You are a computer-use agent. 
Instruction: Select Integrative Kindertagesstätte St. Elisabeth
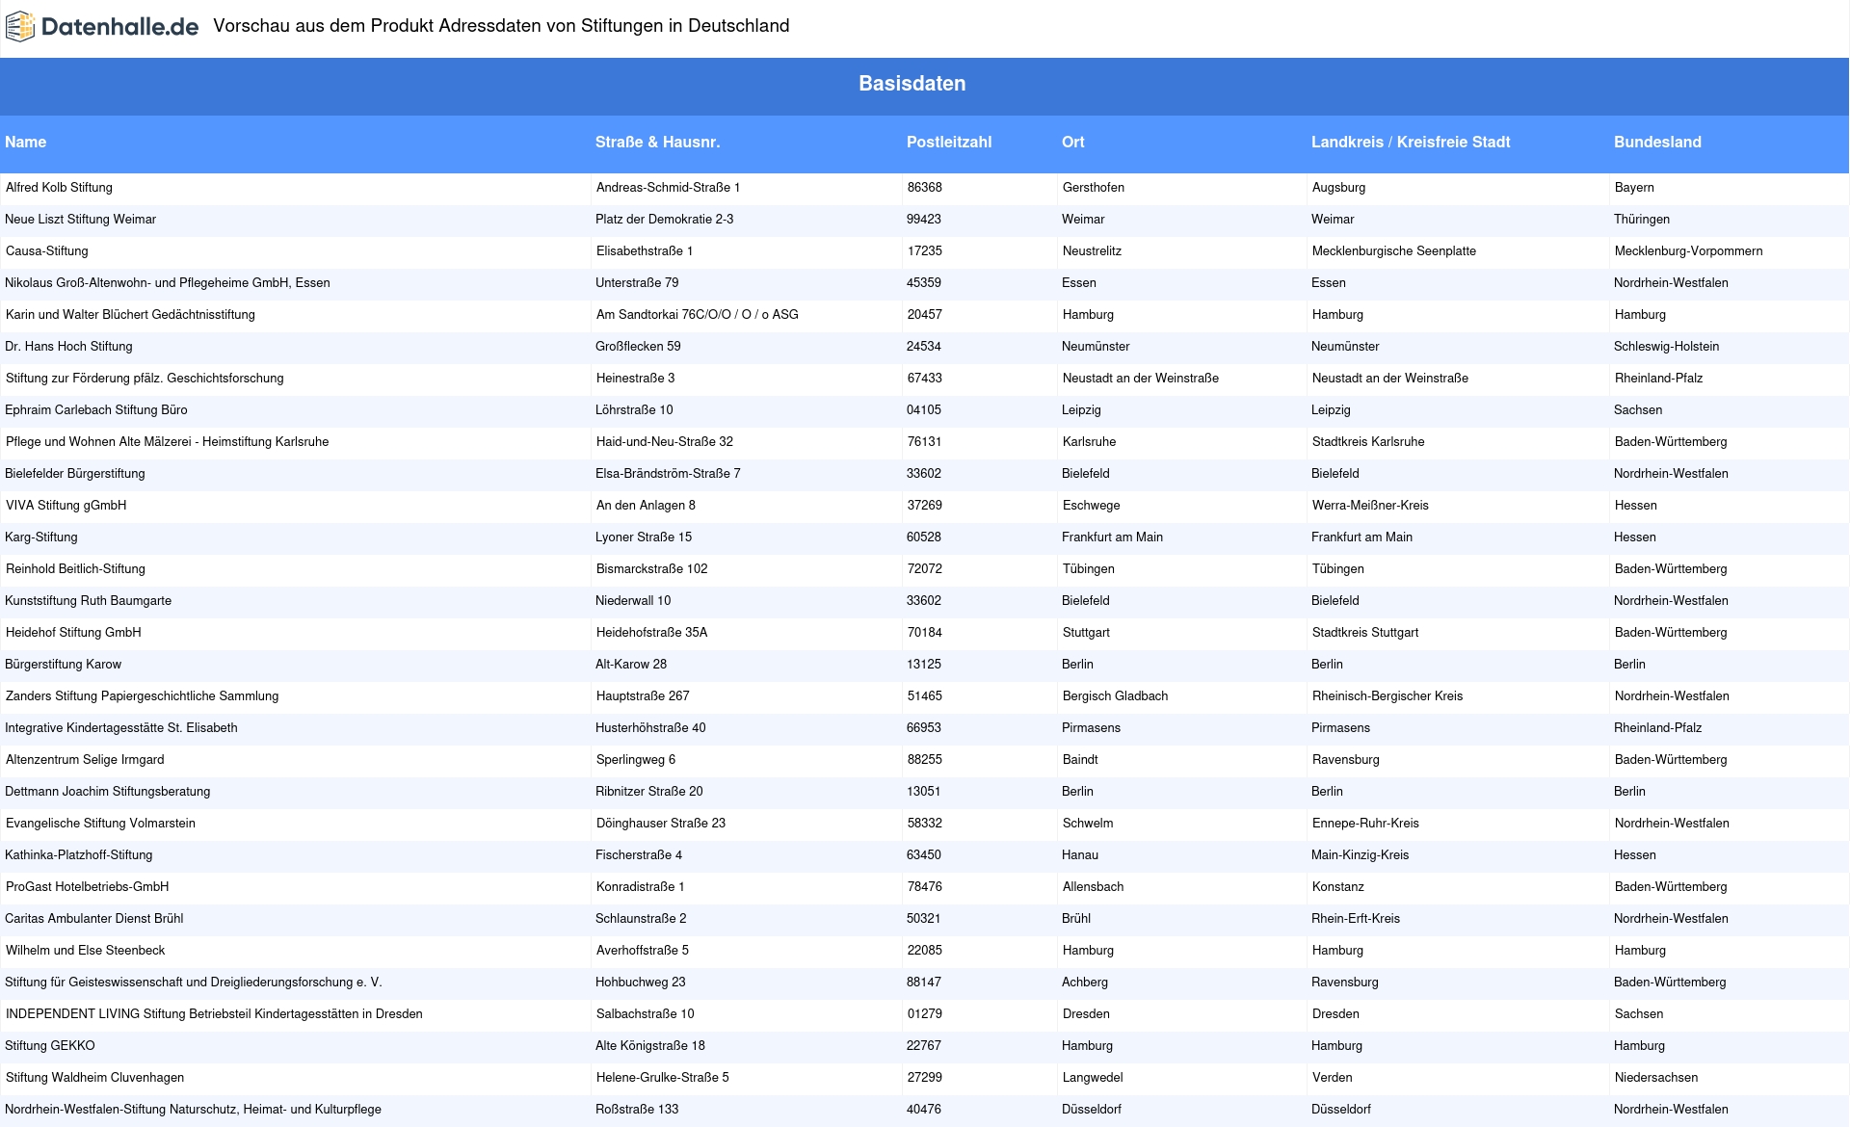click(x=121, y=728)
